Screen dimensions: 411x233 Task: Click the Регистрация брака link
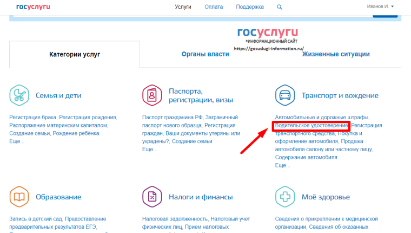[x=33, y=118]
